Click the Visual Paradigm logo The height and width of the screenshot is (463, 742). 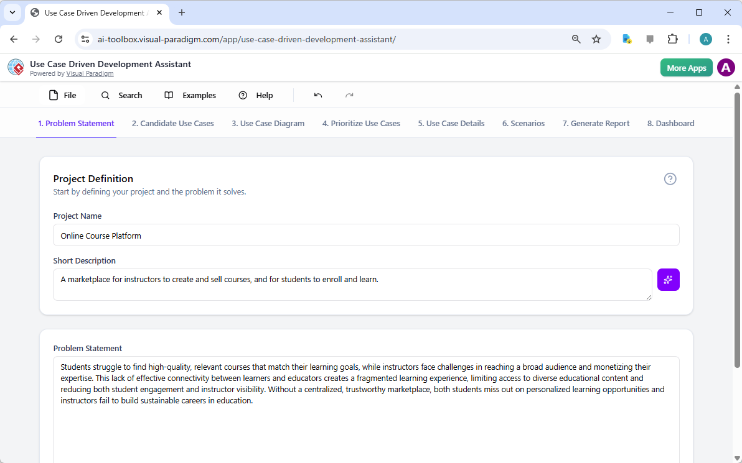tap(16, 67)
